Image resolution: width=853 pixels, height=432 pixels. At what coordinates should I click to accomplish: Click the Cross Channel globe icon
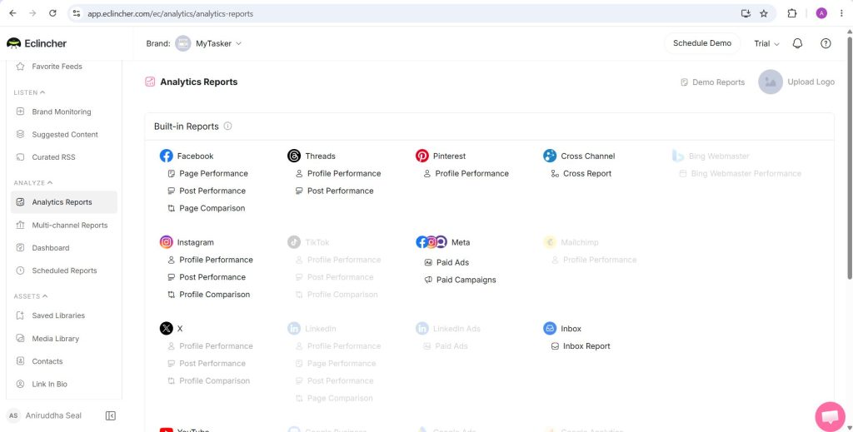[x=550, y=156]
